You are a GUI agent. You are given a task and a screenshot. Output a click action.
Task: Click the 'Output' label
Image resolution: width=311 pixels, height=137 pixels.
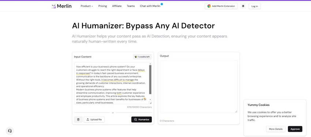(164, 56)
